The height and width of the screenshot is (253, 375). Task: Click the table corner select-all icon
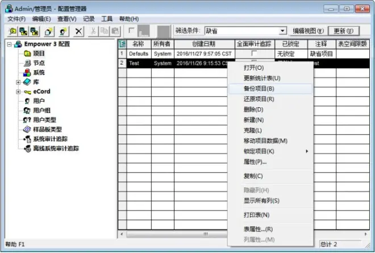coord(122,44)
